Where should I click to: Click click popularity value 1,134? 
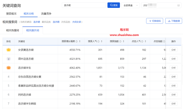click(x=143, y=68)
